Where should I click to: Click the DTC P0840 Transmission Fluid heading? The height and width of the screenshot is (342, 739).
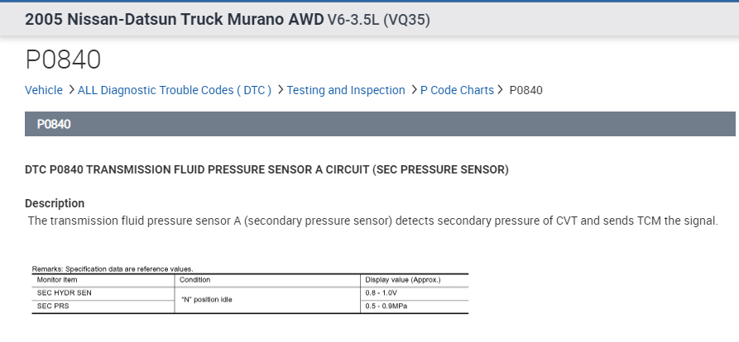click(266, 170)
